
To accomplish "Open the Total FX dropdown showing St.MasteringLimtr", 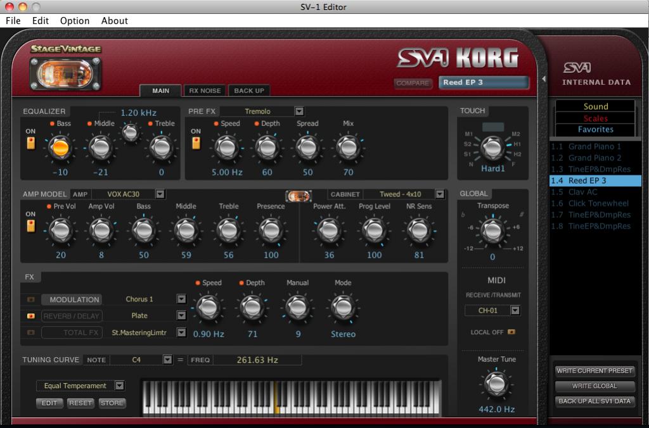I will (181, 332).
